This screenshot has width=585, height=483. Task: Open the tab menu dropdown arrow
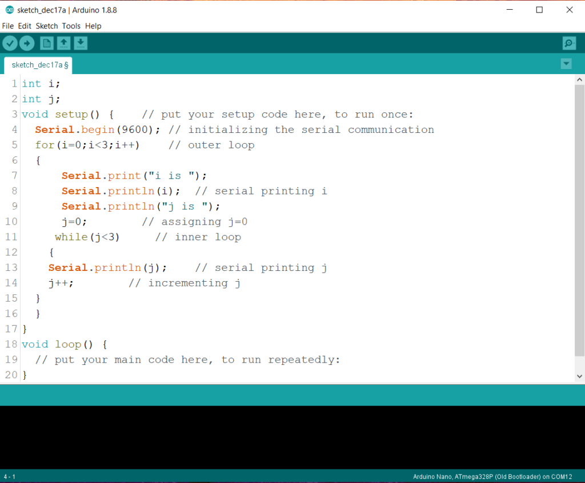[x=566, y=64]
